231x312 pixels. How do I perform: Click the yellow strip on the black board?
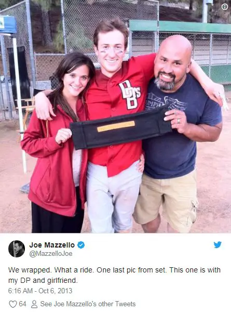pyautogui.click(x=116, y=126)
